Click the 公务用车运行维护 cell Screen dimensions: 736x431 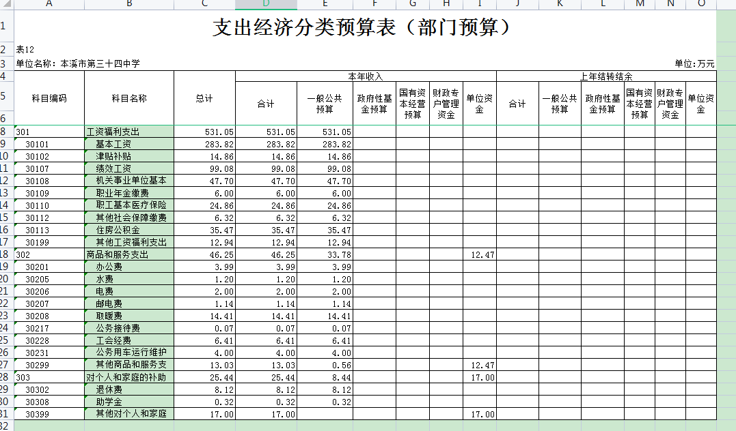[x=129, y=353]
